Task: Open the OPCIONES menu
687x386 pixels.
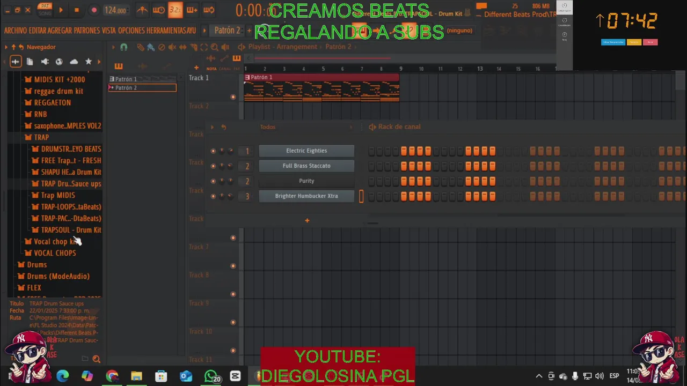Action: (x=132, y=31)
